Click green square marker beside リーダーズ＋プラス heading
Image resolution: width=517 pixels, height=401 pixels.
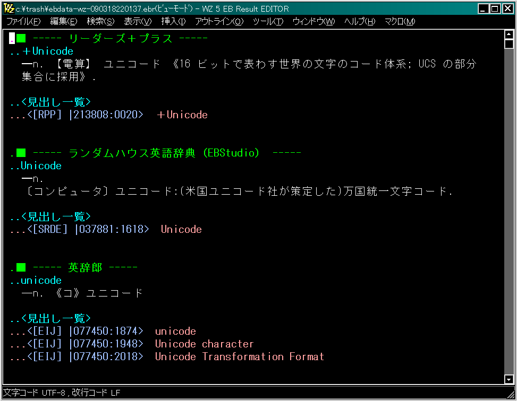click(21, 39)
